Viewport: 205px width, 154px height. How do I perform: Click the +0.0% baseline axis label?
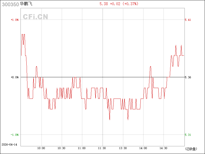(x=14, y=77)
